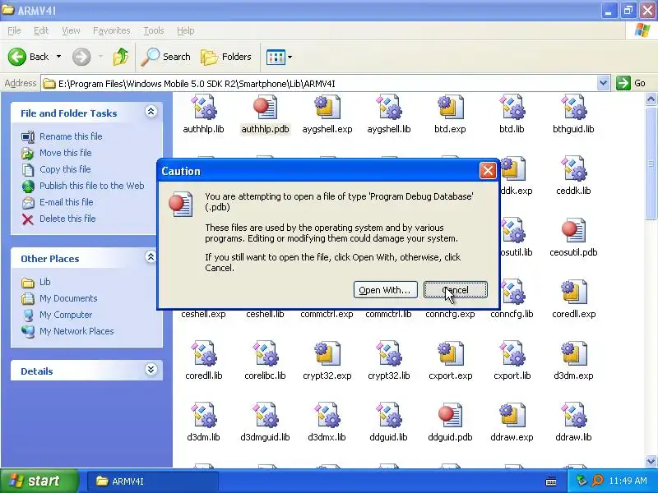Viewport: 658px width, 493px height.
Task: Select the ddguid.lib file icon
Action: pos(388,416)
